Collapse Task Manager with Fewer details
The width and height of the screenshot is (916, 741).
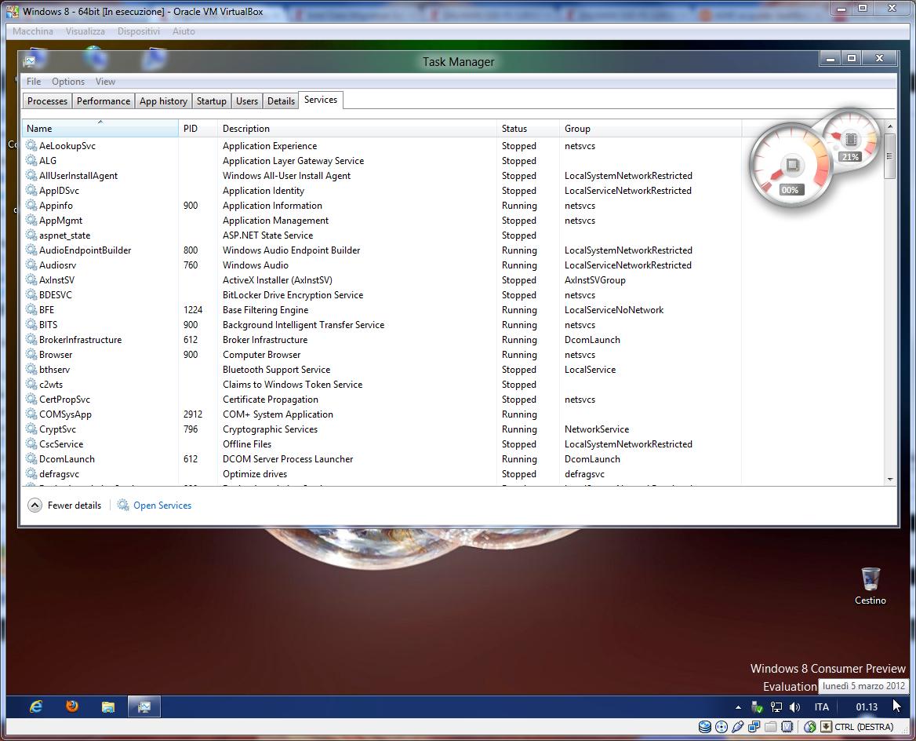pyautogui.click(x=65, y=506)
